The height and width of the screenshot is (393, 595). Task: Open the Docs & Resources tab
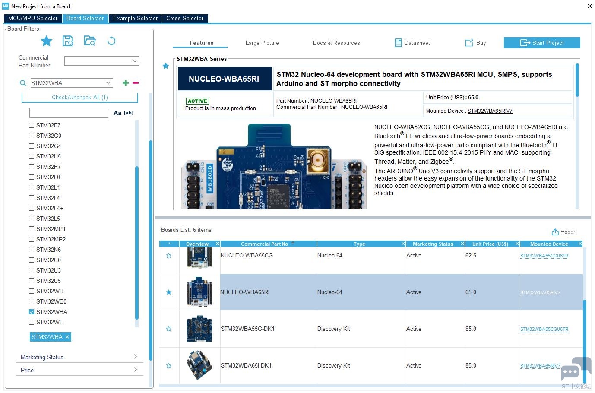point(336,43)
